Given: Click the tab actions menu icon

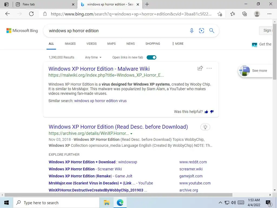Looking at the screenshot, I should (x=6, y=4).
